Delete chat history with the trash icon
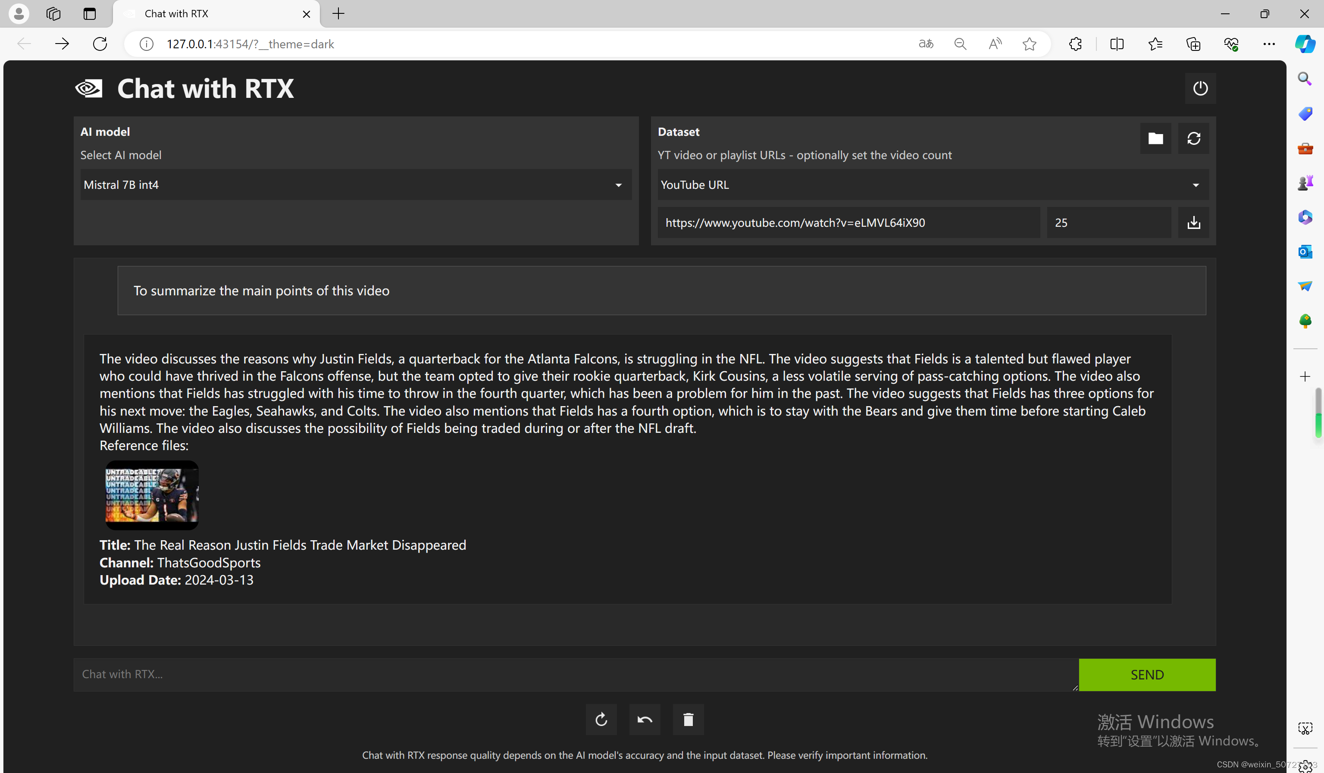The image size is (1324, 773). pos(688,720)
